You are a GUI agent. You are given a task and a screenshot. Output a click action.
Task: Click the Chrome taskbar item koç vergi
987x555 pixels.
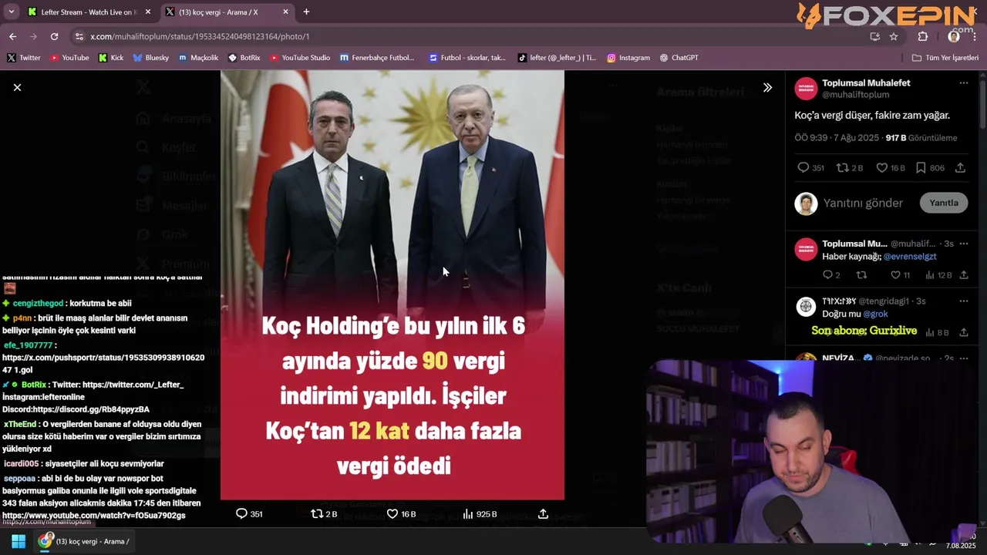pyautogui.click(x=85, y=541)
